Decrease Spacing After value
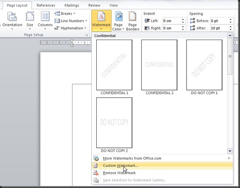This screenshot has width=240, height=188. tap(231, 30)
